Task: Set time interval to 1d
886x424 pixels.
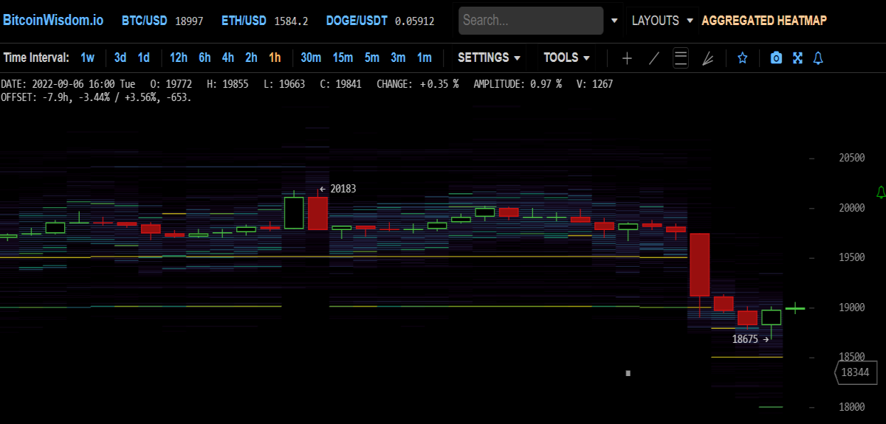Action: click(x=144, y=58)
